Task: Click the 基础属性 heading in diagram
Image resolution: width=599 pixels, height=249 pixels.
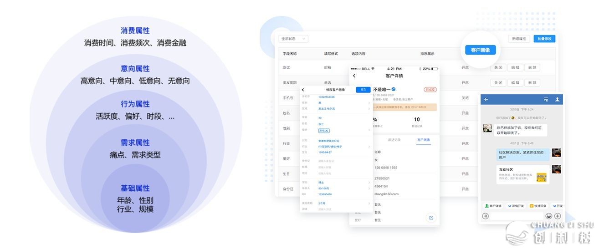Action: click(135, 188)
